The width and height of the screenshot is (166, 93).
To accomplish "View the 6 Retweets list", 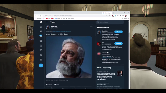I will click(49, 84).
